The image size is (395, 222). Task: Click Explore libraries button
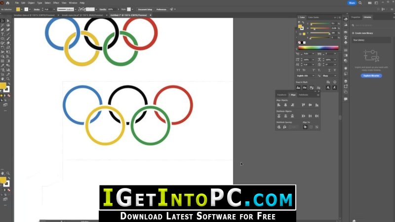click(x=371, y=75)
